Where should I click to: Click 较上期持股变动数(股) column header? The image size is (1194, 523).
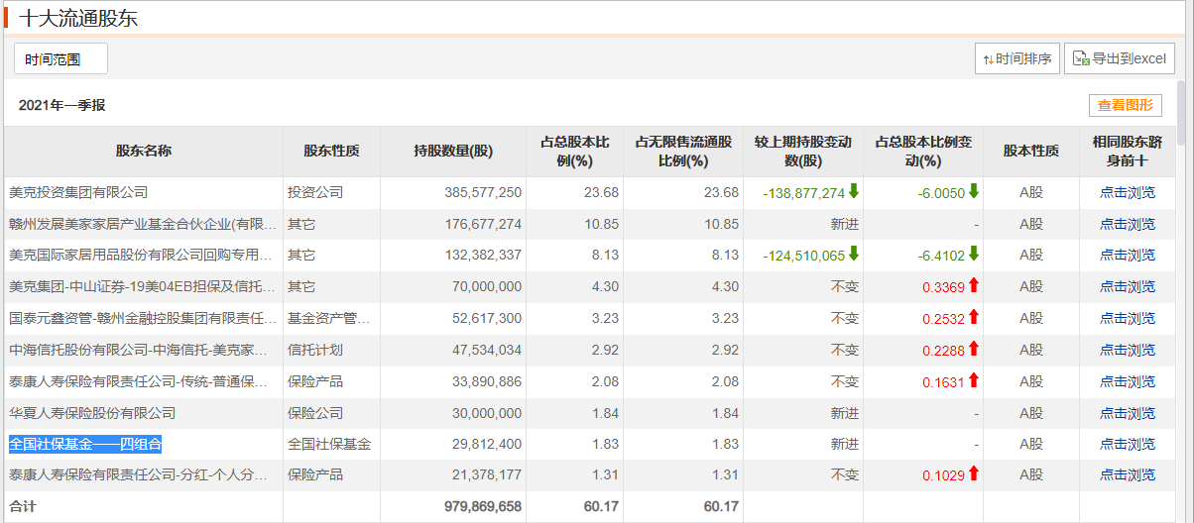point(802,152)
